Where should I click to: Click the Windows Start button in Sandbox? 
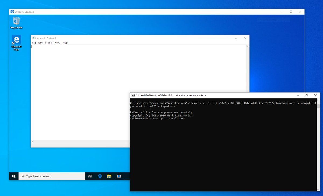pos(14,176)
